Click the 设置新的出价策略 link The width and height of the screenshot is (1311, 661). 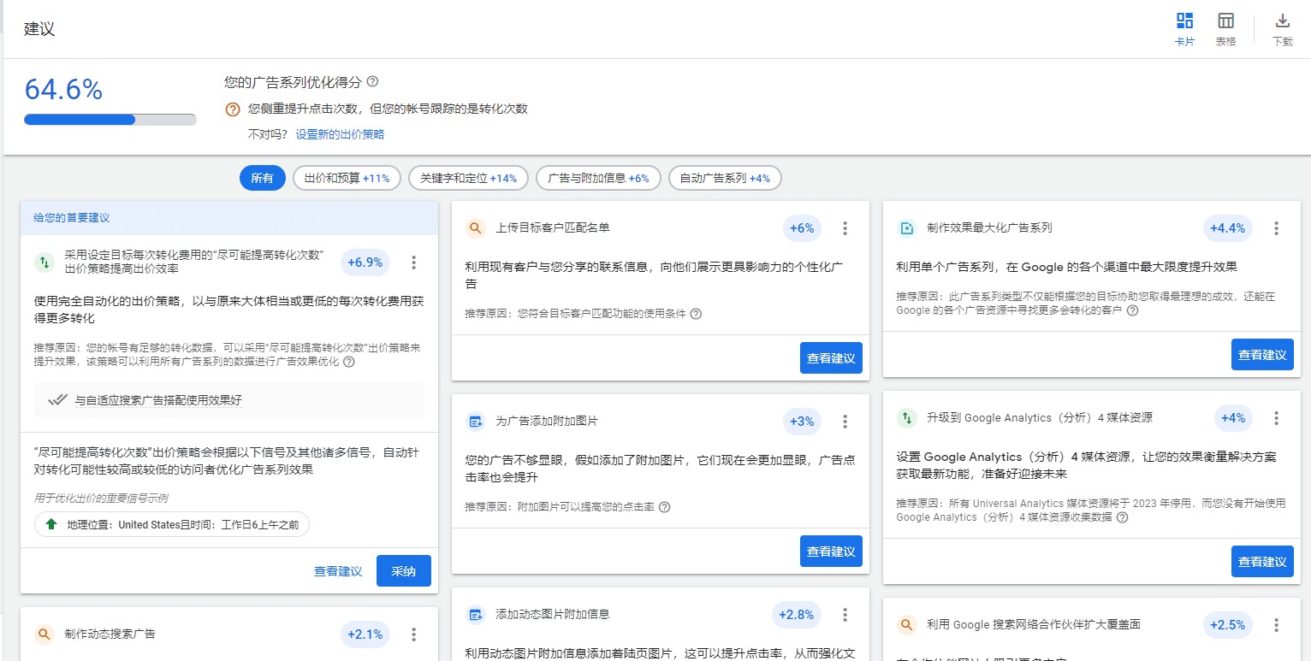tap(340, 134)
